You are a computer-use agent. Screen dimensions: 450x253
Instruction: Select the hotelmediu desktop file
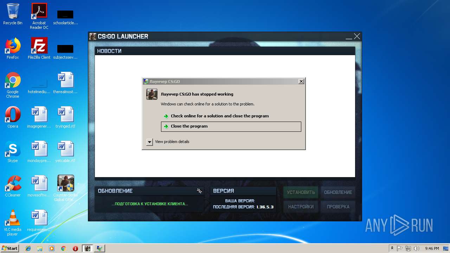point(39,86)
